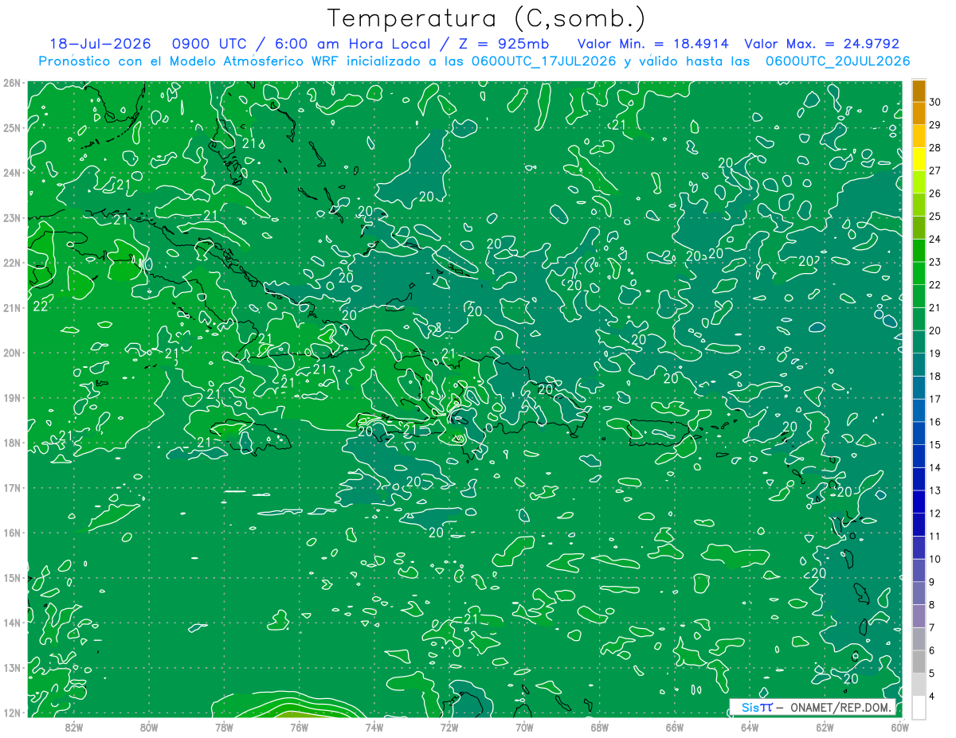956x738 pixels.
Task: Click the color scale value 6
Action: pyautogui.click(x=933, y=650)
